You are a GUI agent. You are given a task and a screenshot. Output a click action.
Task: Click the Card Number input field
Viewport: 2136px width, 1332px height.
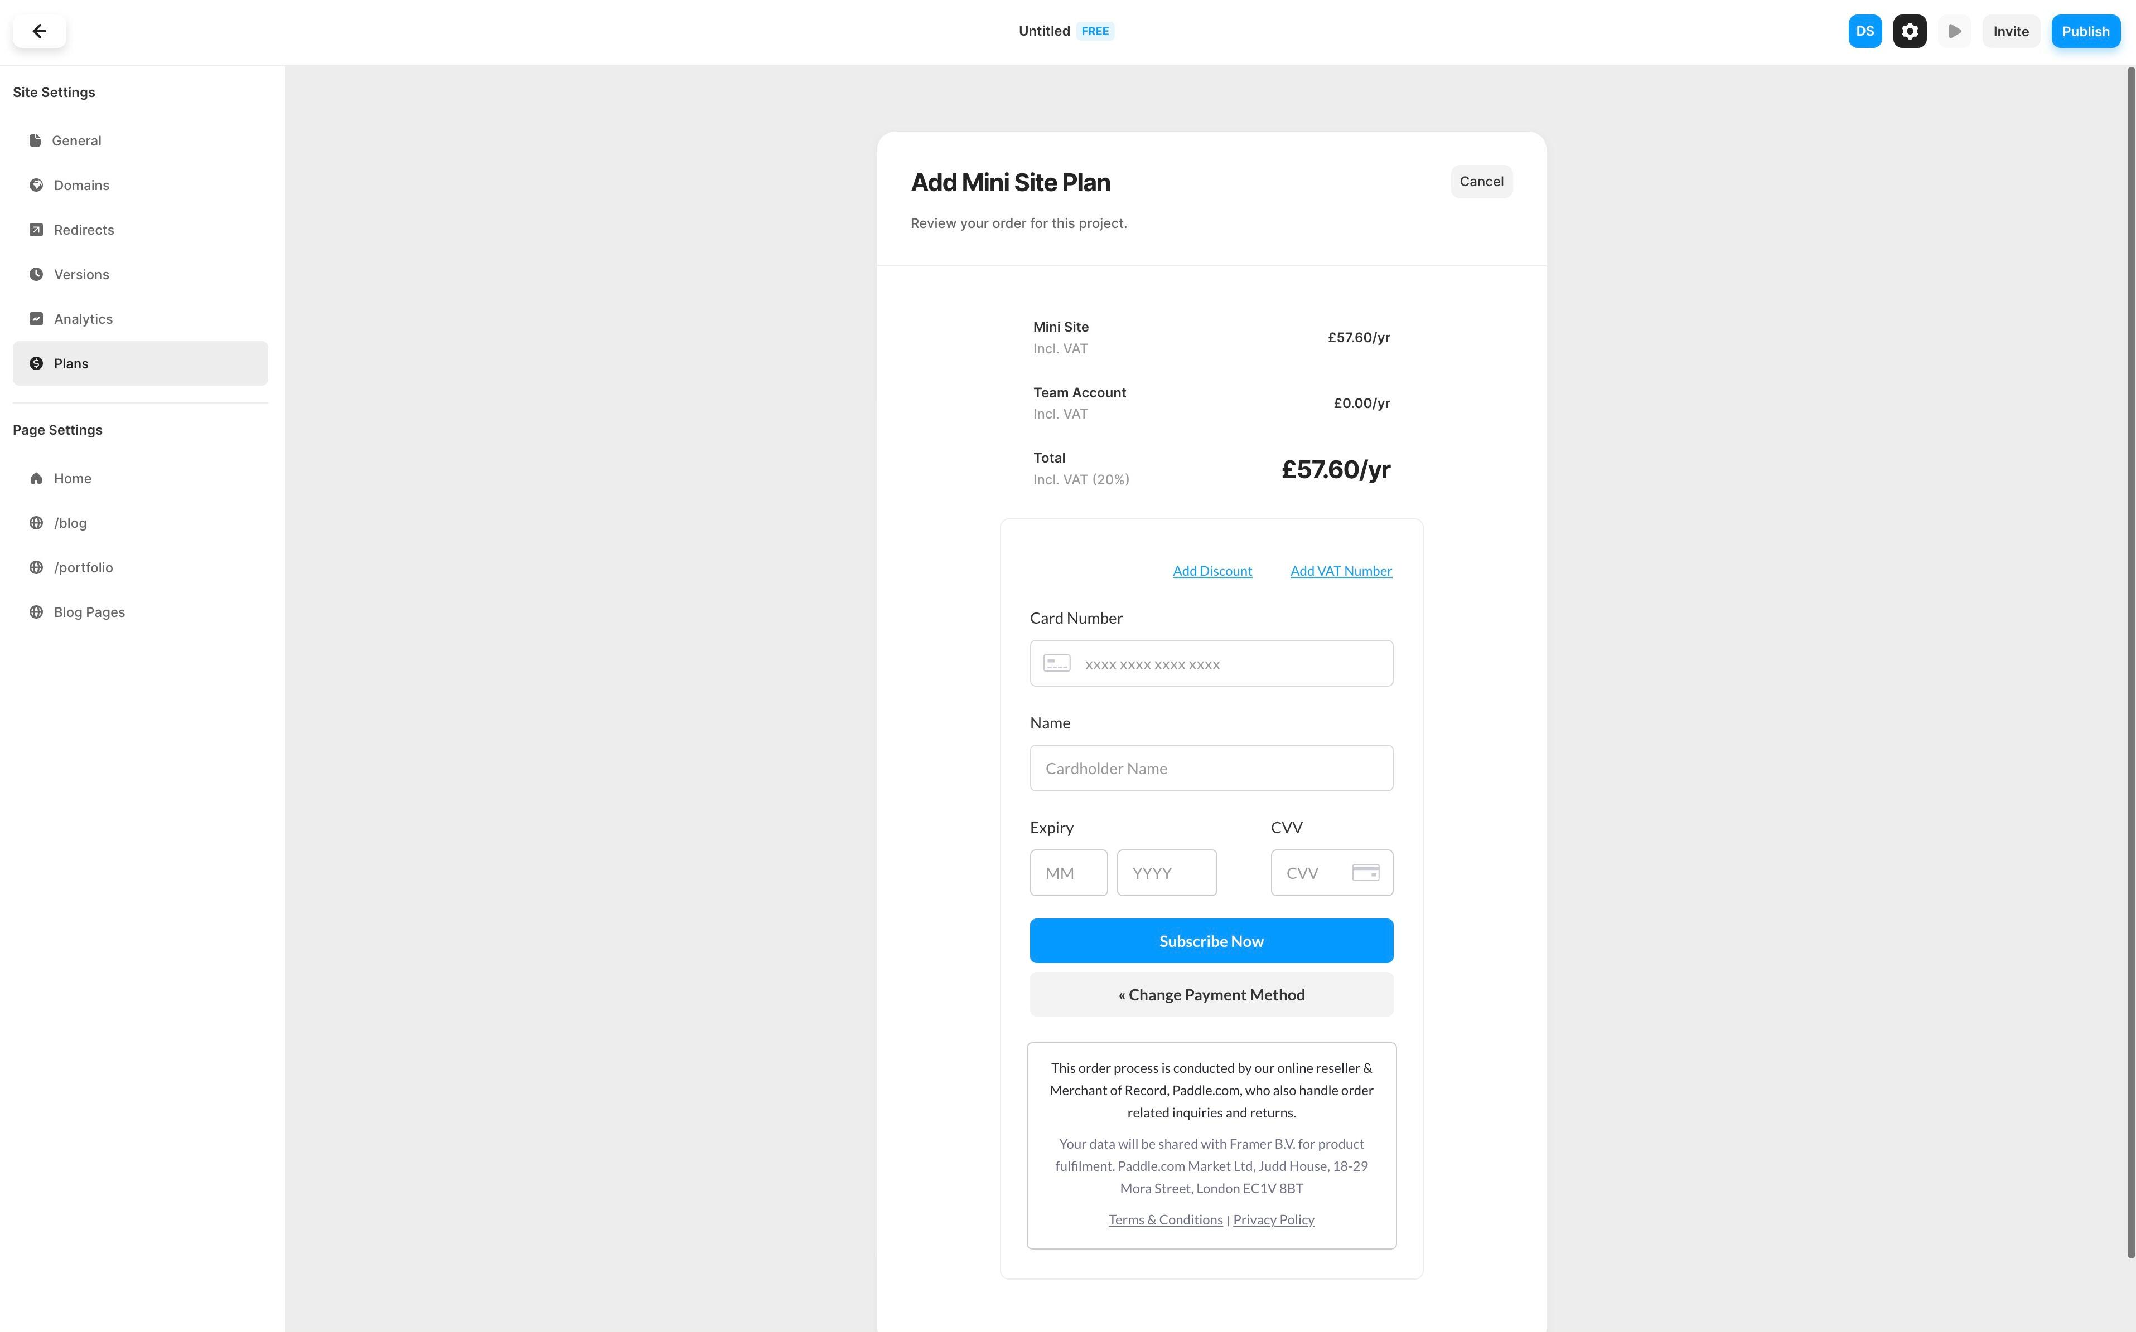coord(1210,663)
